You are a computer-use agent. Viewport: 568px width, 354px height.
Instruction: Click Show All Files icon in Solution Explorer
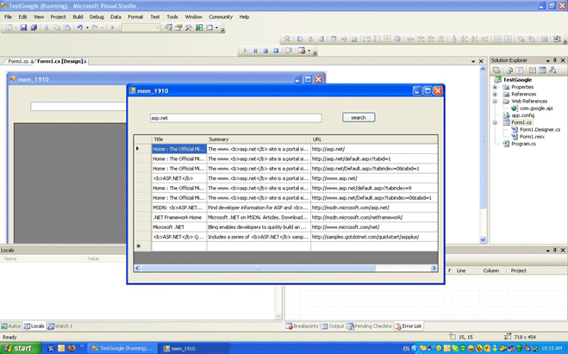pos(509,71)
